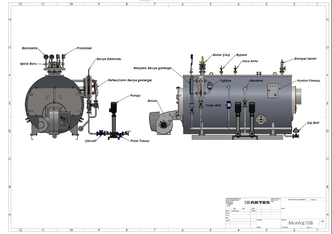Image resolution: width=332 pixels, height=234 pixels.
Task: Click the Besleme label on boiler
Action: (256, 81)
